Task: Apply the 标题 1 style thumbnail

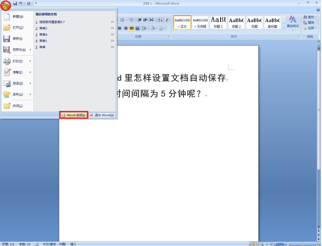Action: coord(218,22)
